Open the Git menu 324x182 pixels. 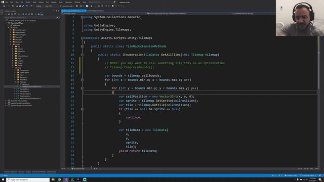tap(22, 2)
